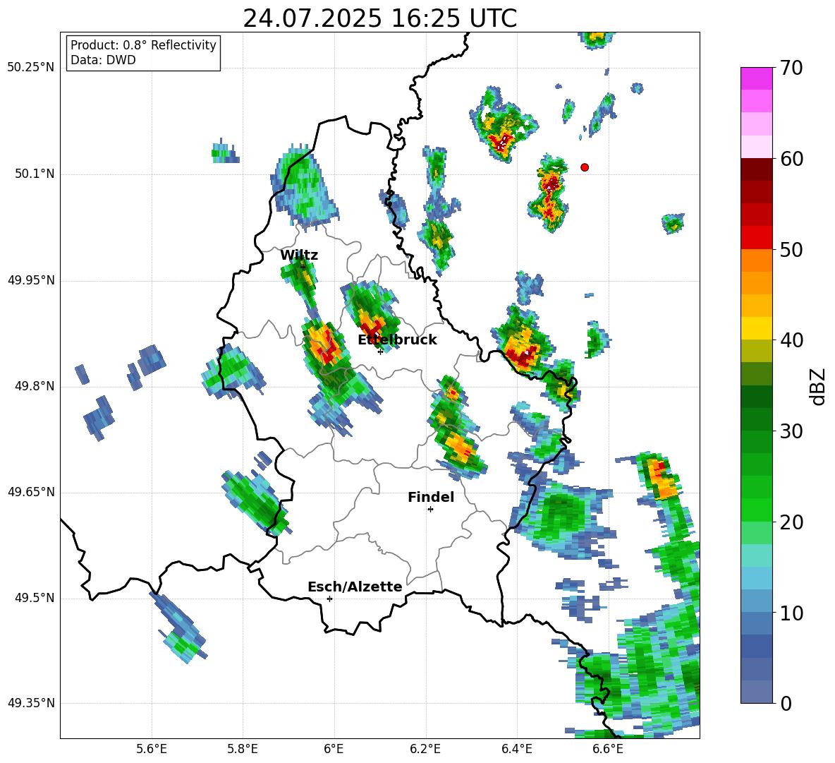Click the orange colorbar segment just below 50
This screenshot has height=763, width=835.
pos(756,260)
